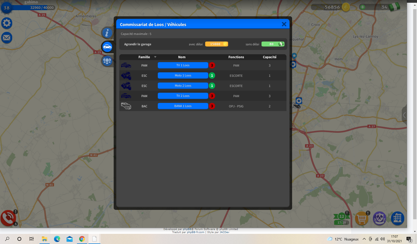Sort by Famille column dropdown arrow
Screen dimensions: 417x244
pyautogui.click(x=155, y=57)
